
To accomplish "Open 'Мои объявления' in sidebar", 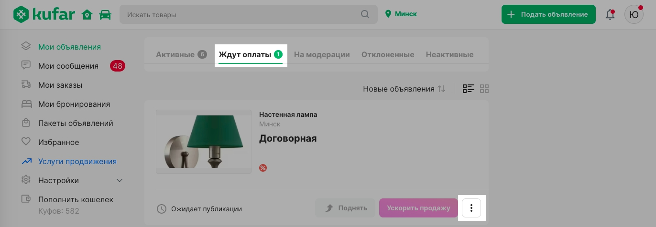I will tap(69, 47).
